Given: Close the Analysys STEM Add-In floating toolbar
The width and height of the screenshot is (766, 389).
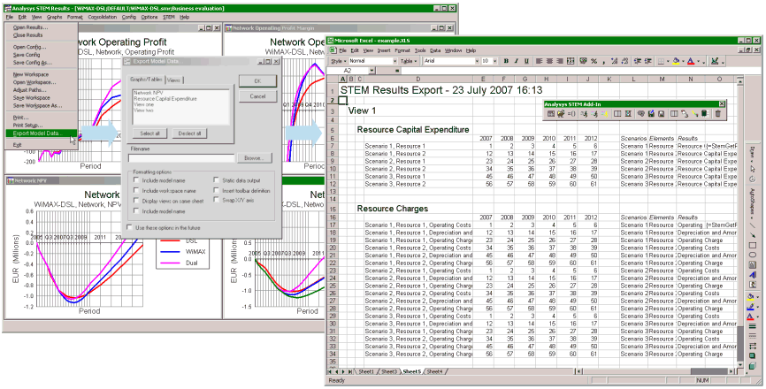Looking at the screenshot, I should pyautogui.click(x=722, y=103).
